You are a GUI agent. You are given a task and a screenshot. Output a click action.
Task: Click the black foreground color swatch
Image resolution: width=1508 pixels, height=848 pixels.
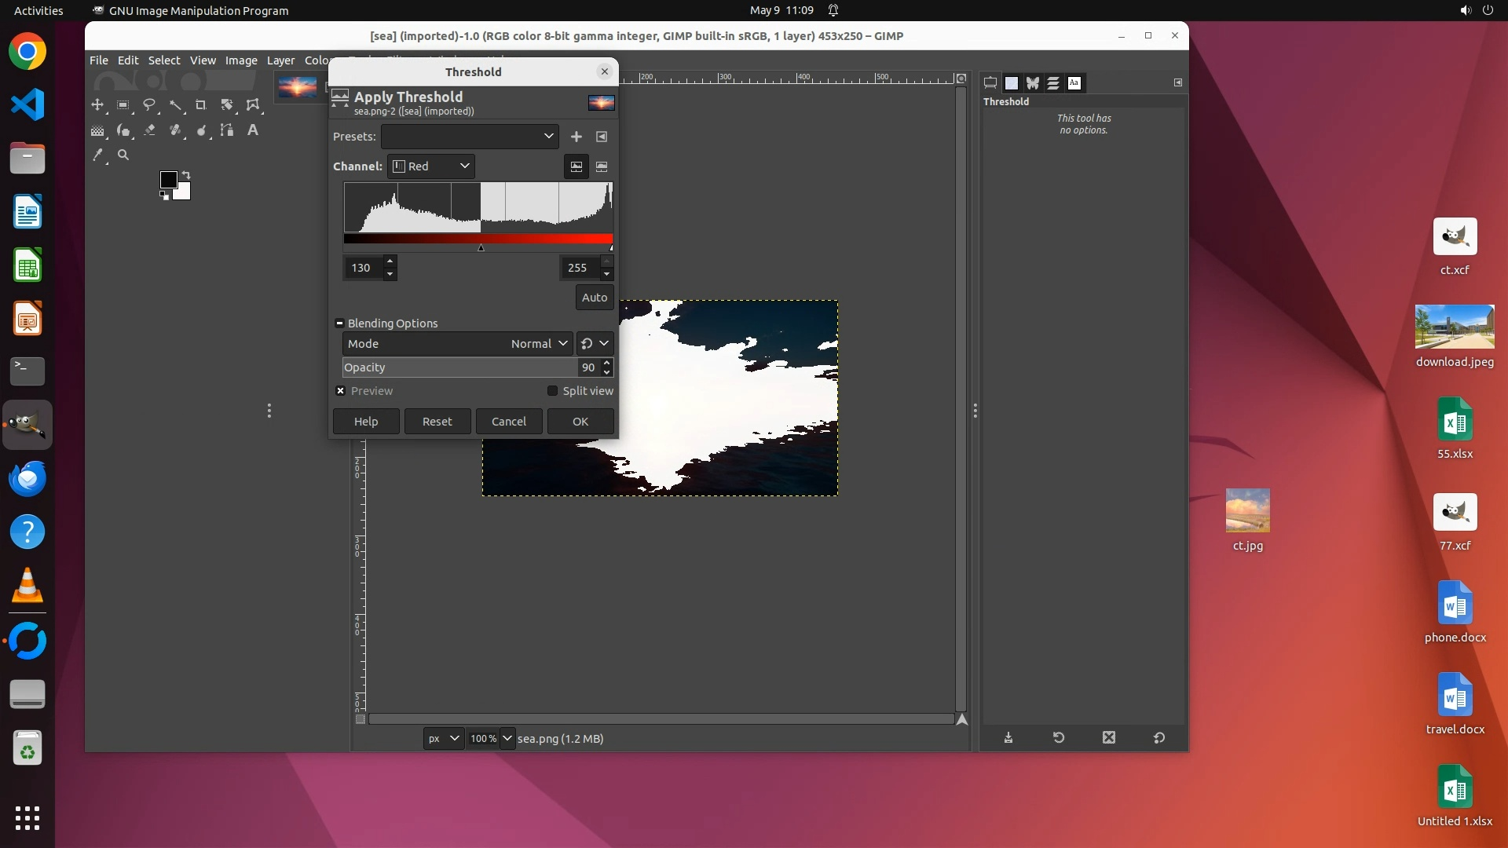click(167, 180)
